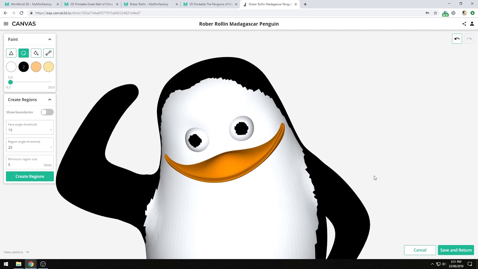478x269 pixels.
Task: Select the seam paint tool
Action: pos(49,53)
